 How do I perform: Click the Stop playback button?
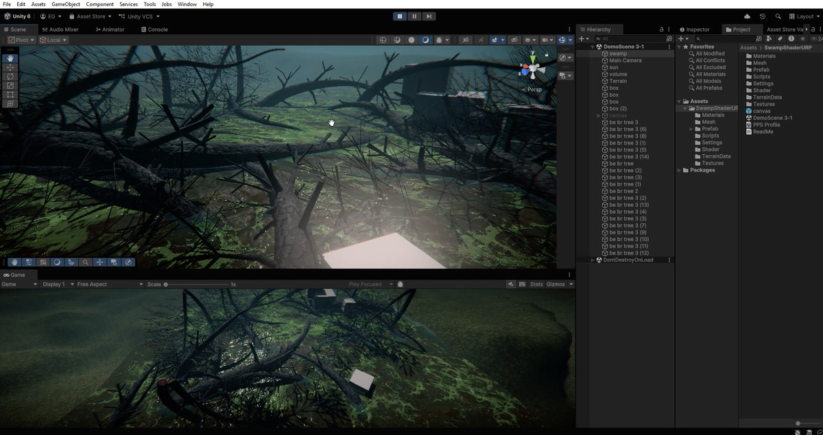pos(400,16)
